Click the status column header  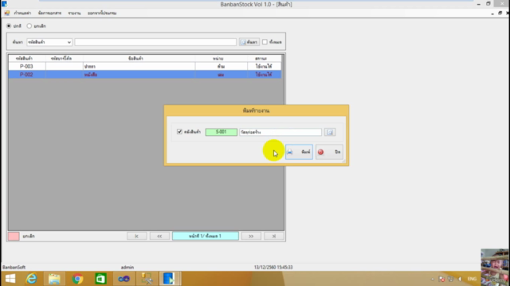[264, 58]
